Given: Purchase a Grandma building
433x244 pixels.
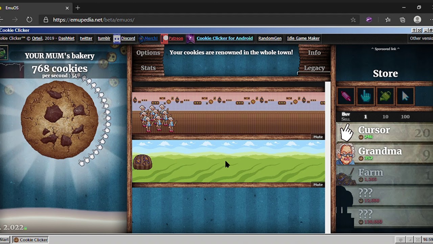Looking at the screenshot, I should pos(385,154).
